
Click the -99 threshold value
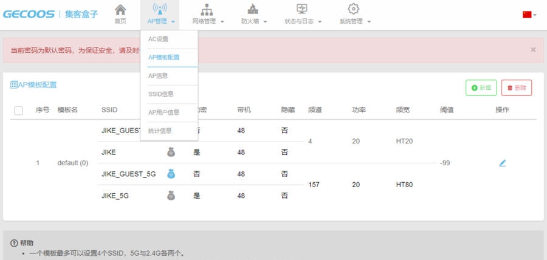click(445, 163)
